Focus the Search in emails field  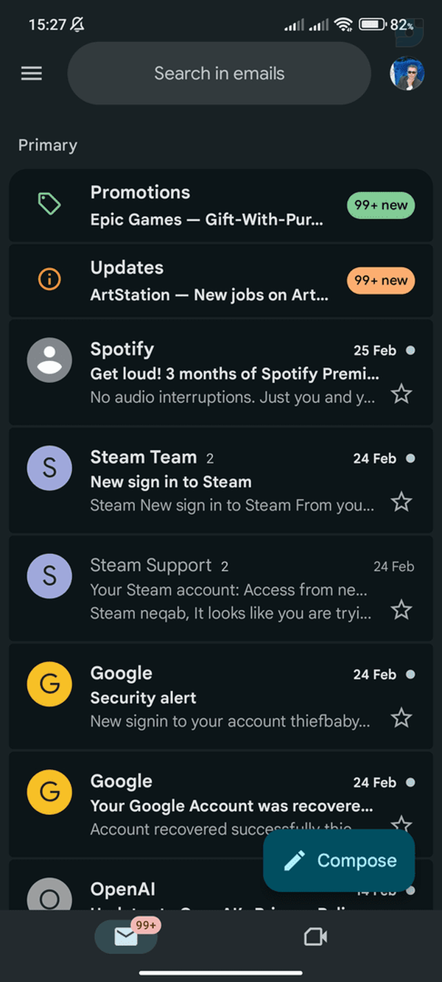(x=219, y=74)
